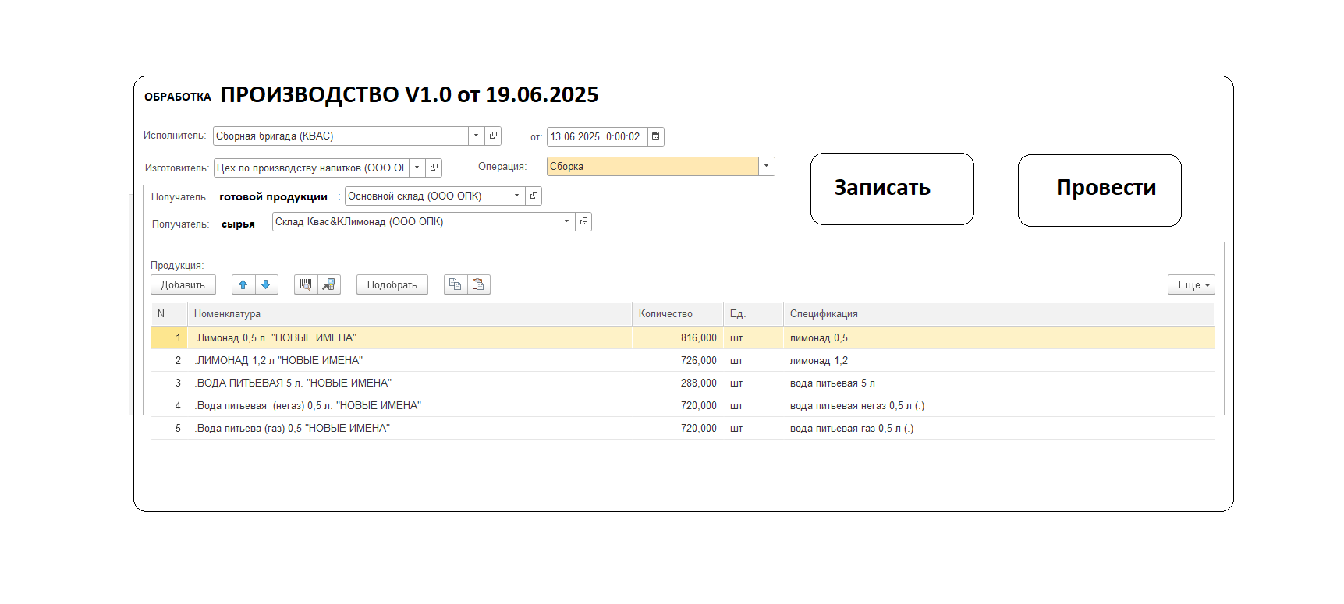Click the date field 13.06.2025
The image size is (1344, 604).
[x=596, y=137]
